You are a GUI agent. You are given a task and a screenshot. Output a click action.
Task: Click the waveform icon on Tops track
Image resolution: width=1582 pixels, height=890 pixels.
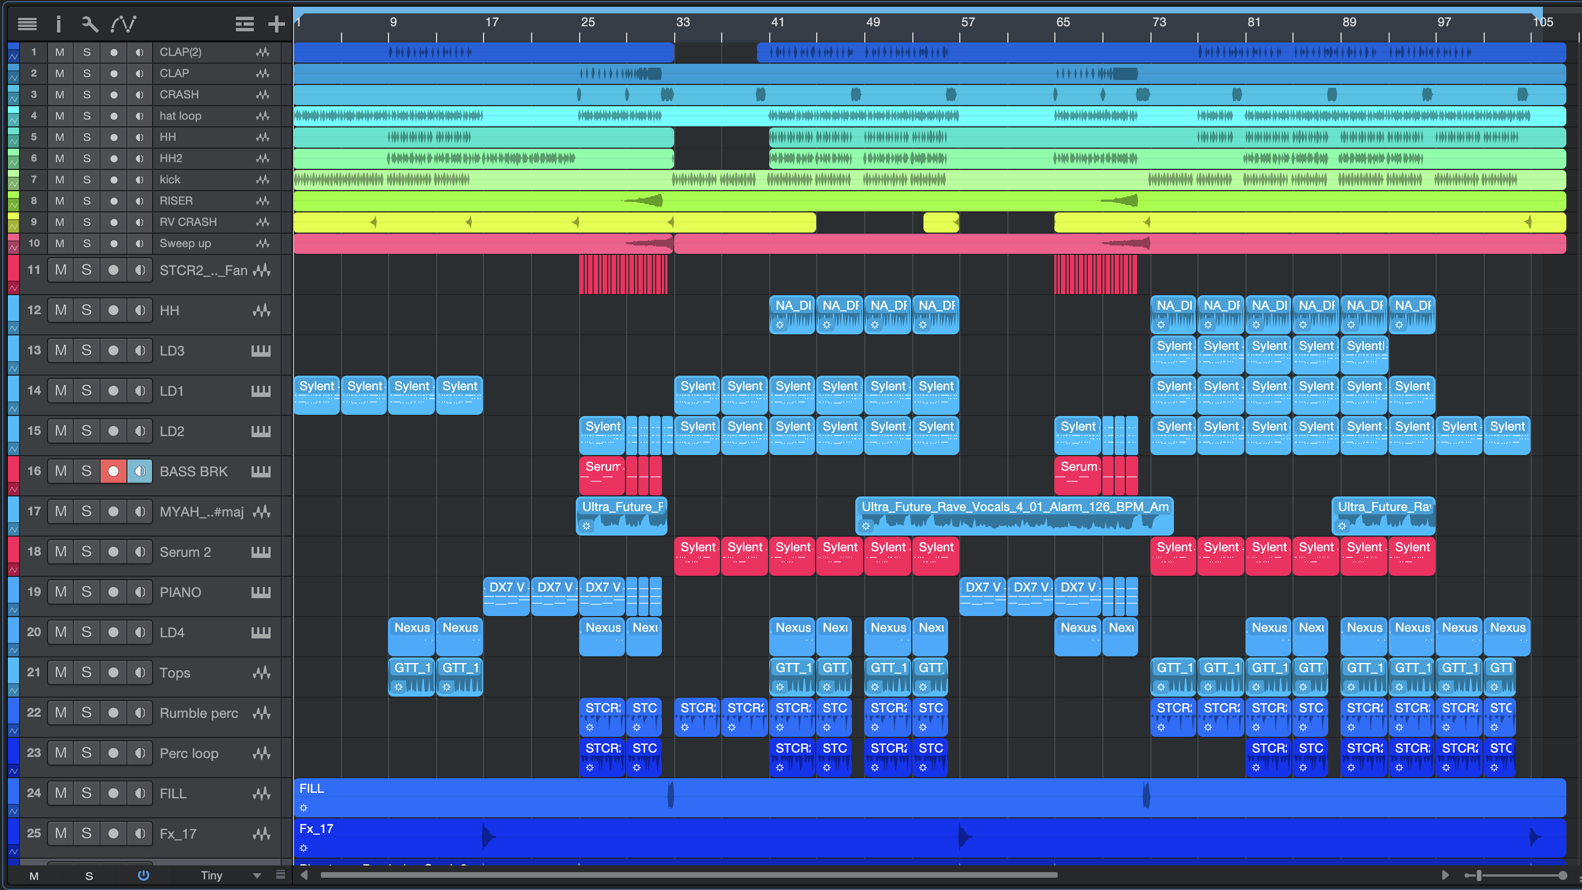[x=262, y=673]
